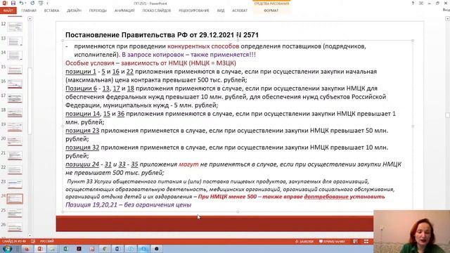The image size is (450, 253).
Task: Select slide 14 thumbnail
Action: coord(15,56)
